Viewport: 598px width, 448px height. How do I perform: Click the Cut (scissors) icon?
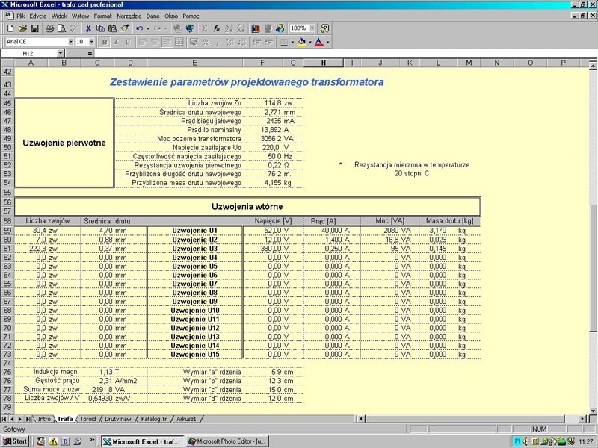point(89,28)
